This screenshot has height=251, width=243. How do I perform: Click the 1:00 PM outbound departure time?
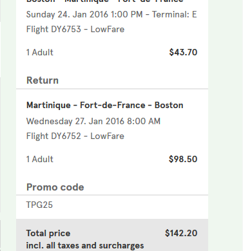(x=127, y=15)
